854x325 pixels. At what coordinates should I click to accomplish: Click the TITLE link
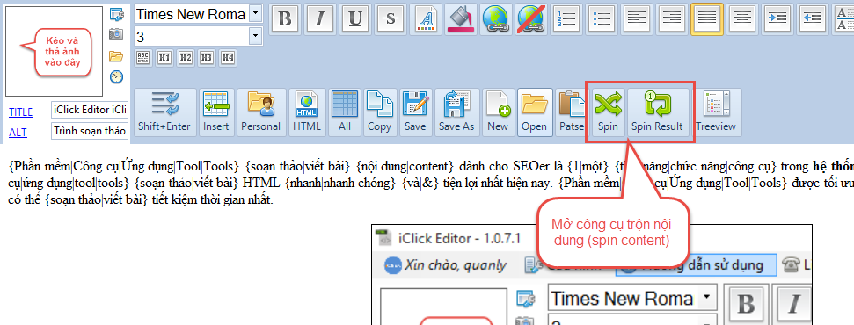click(21, 112)
